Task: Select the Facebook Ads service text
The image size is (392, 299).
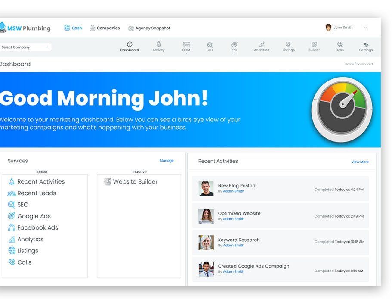Action: 38,227
